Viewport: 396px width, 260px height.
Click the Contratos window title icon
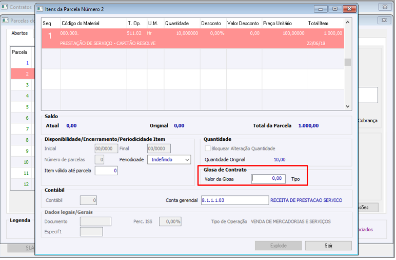coord(4,7)
